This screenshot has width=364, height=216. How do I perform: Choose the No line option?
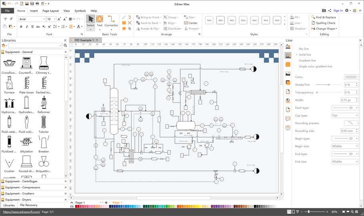pyautogui.click(x=304, y=49)
